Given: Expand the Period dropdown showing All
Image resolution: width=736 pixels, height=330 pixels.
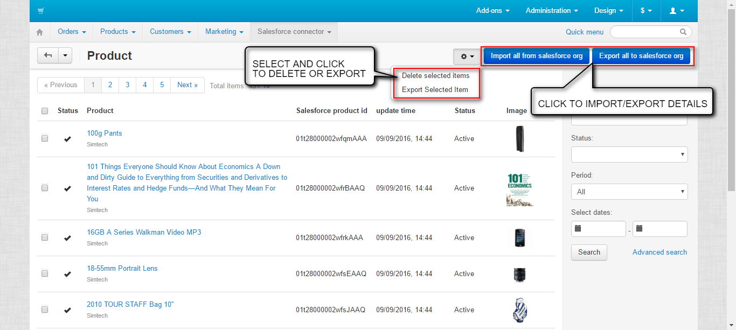Looking at the screenshot, I should pyautogui.click(x=629, y=192).
